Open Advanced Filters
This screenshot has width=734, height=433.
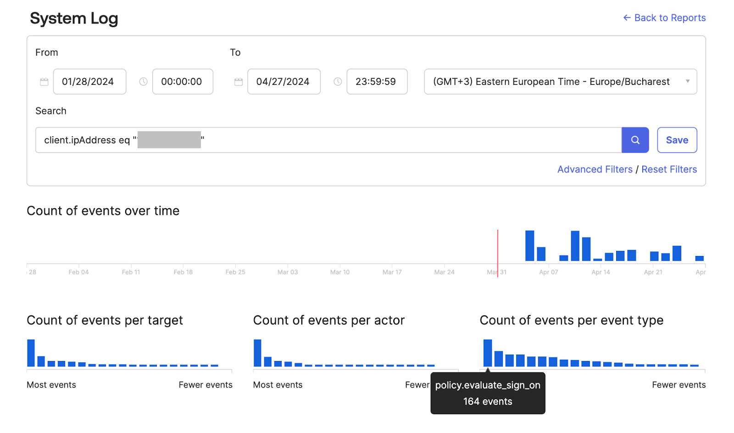(595, 169)
